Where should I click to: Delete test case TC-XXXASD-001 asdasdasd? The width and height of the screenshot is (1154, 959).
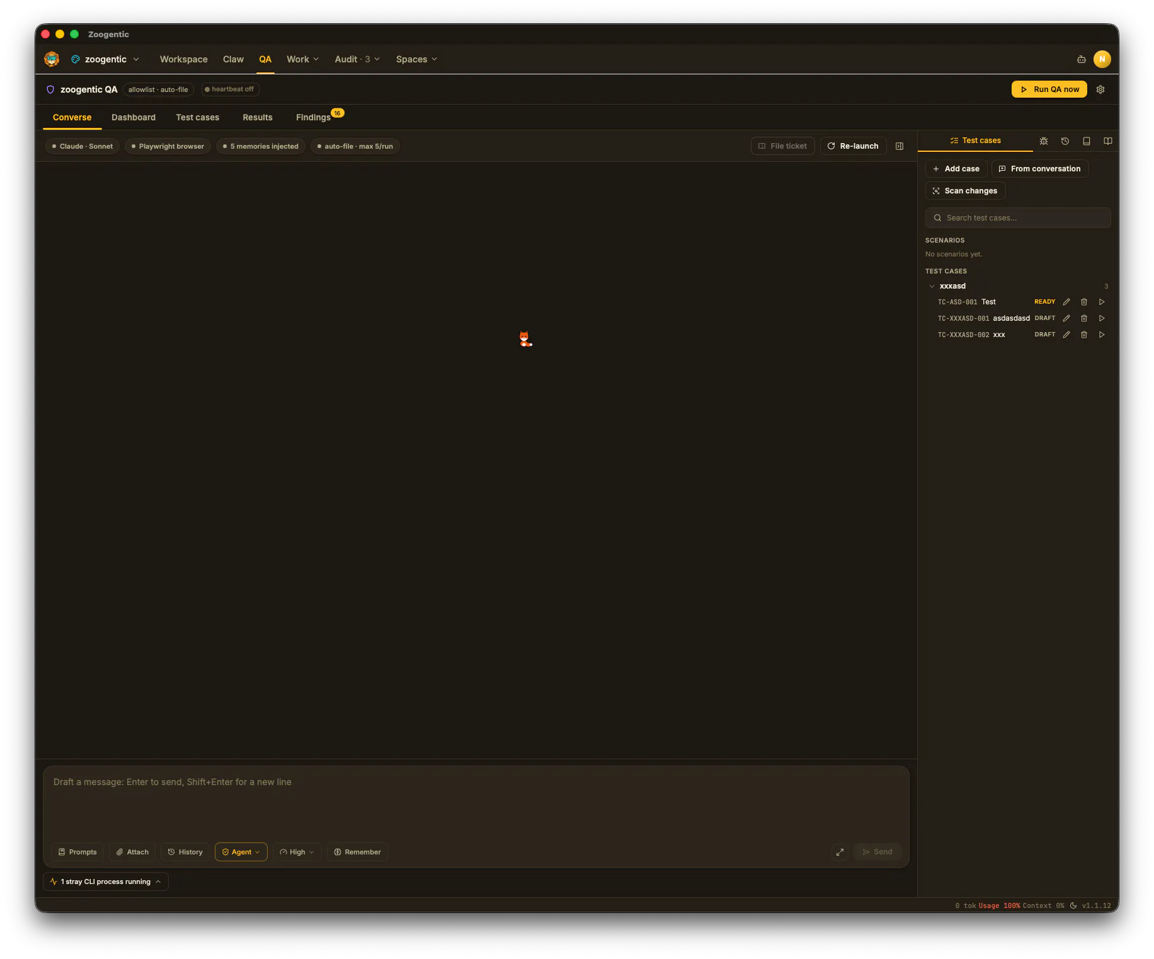point(1084,318)
